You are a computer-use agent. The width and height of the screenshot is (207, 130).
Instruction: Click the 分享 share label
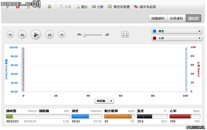(68, 7)
